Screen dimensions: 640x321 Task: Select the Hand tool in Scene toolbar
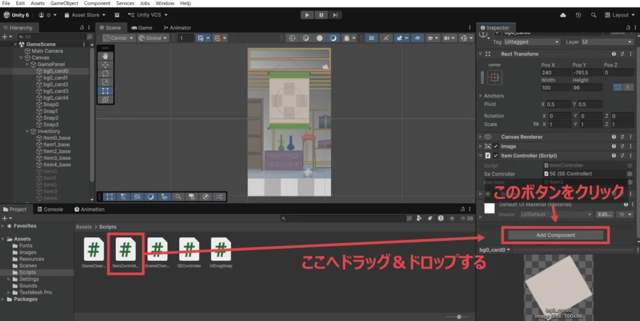(106, 56)
